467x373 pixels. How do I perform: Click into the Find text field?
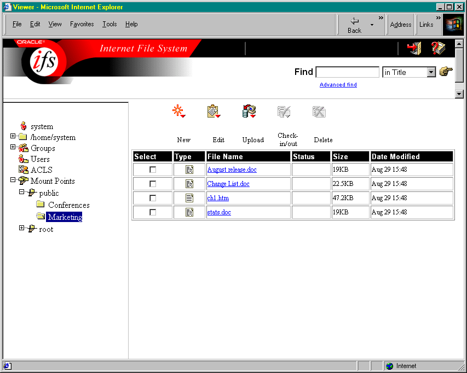coord(347,72)
